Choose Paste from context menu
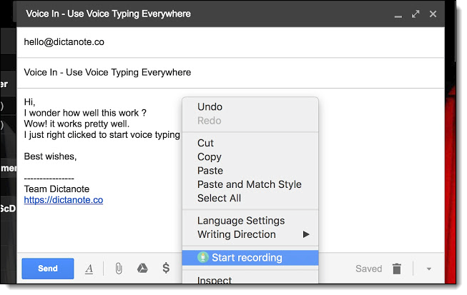The width and height of the screenshot is (467, 295). click(250, 171)
